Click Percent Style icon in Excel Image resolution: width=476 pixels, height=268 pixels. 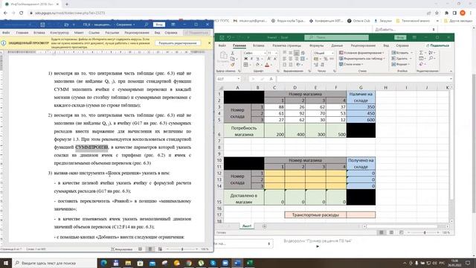[325, 59]
